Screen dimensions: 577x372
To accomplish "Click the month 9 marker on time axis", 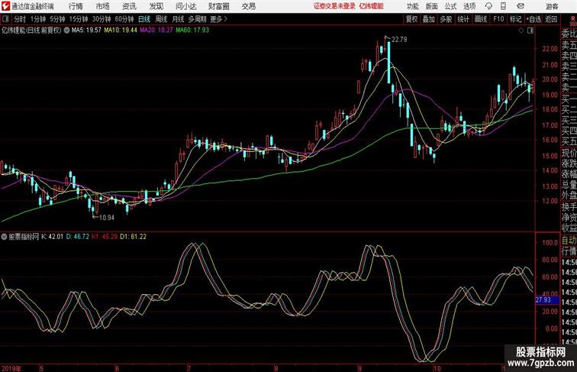I will (359, 368).
